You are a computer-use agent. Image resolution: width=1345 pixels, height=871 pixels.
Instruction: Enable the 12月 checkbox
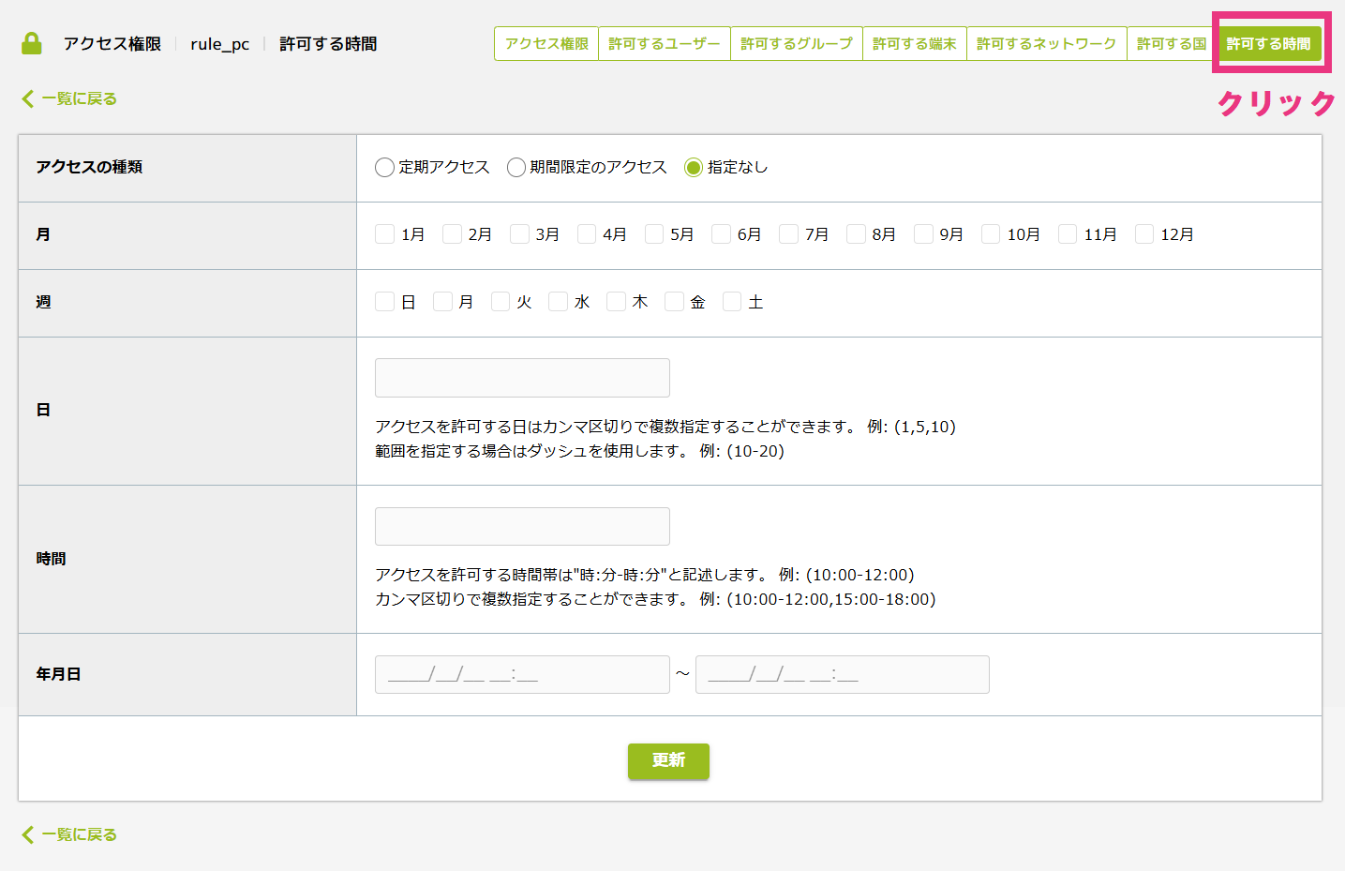[x=1144, y=233]
